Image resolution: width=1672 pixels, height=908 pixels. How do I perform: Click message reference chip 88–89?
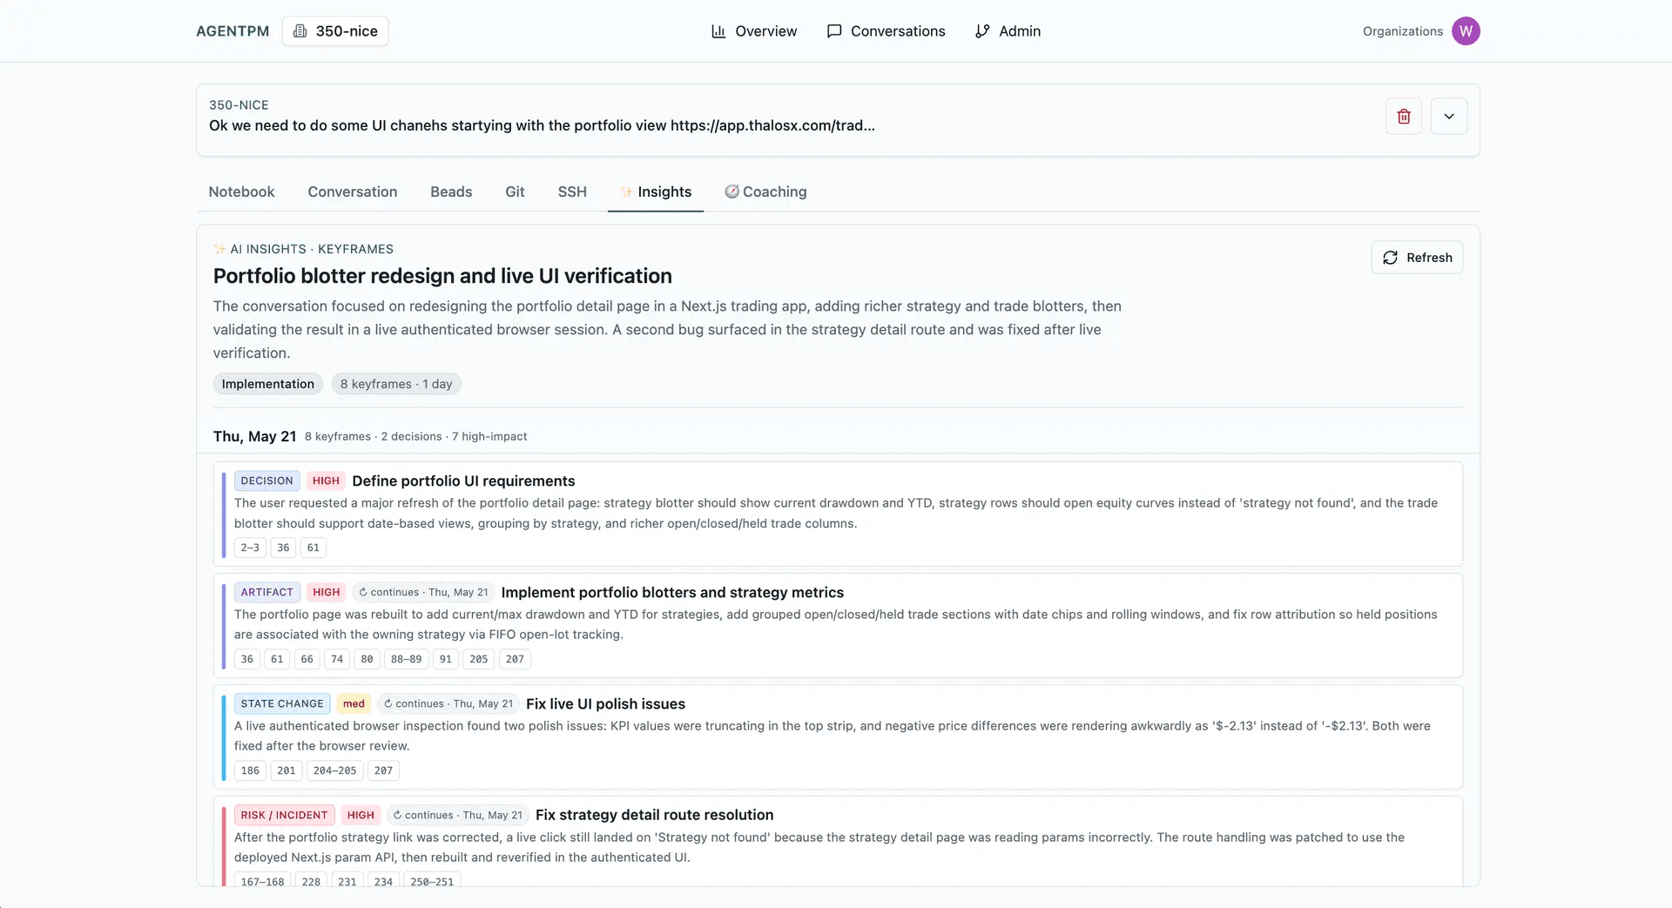click(x=406, y=659)
